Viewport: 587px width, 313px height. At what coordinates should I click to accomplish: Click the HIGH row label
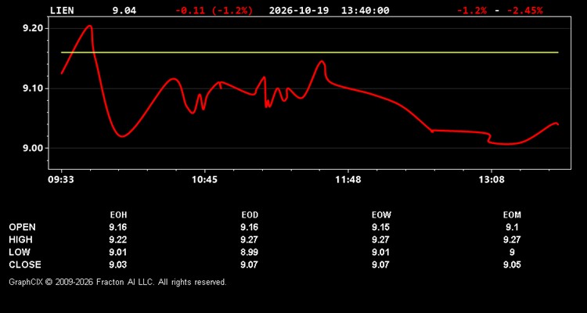point(21,239)
